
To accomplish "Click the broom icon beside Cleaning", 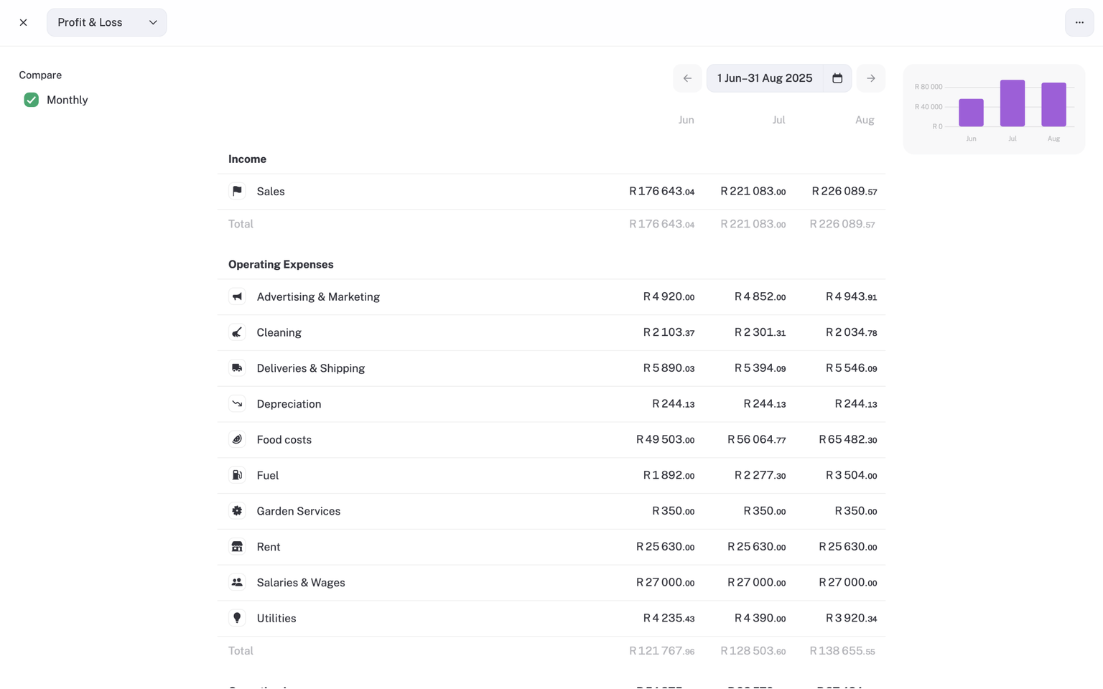I will [237, 332].
